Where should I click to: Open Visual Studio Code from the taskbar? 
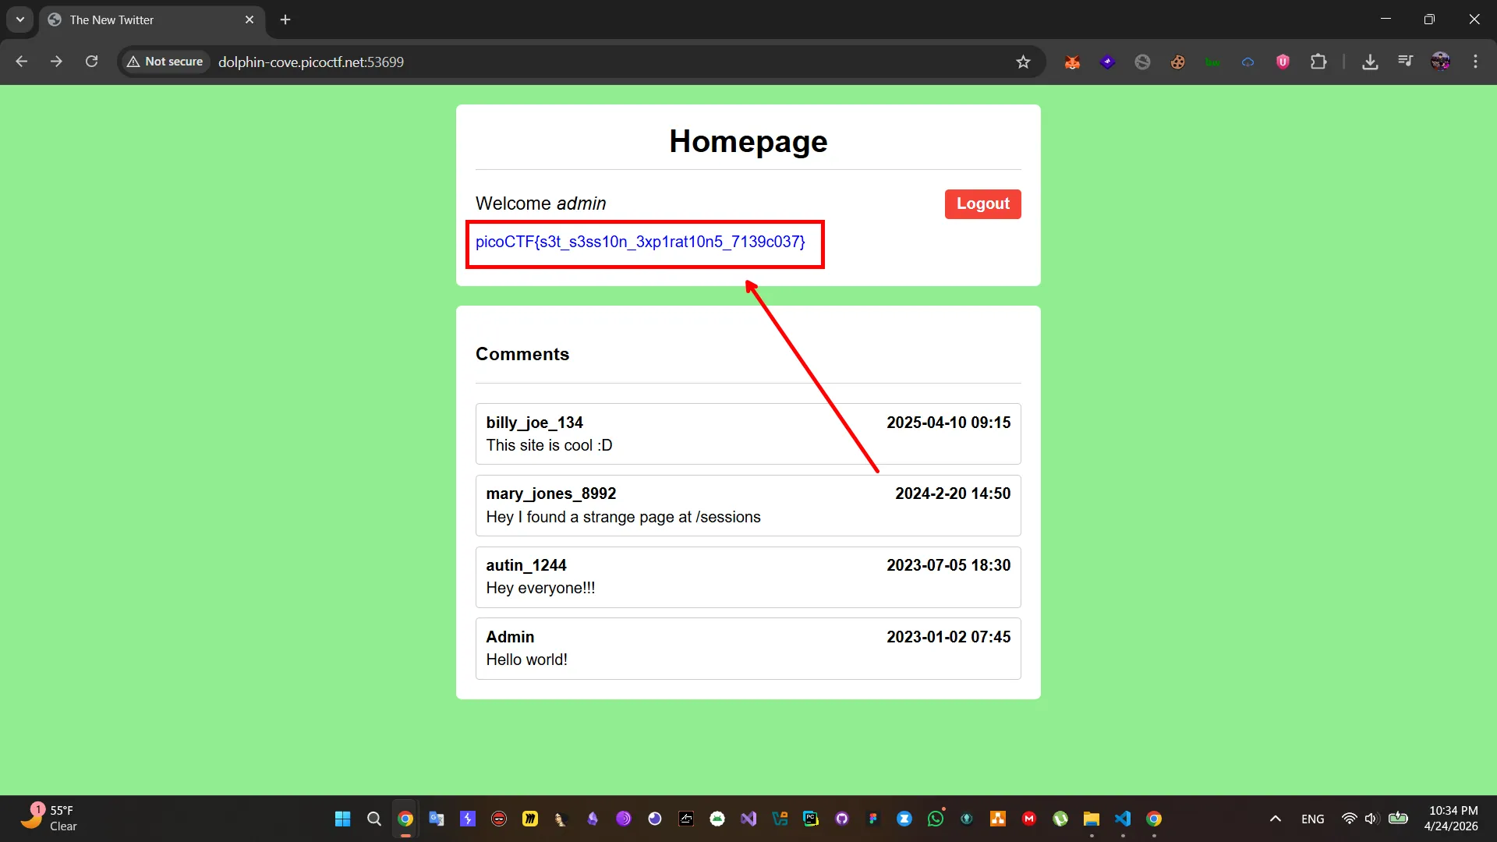tap(1123, 819)
